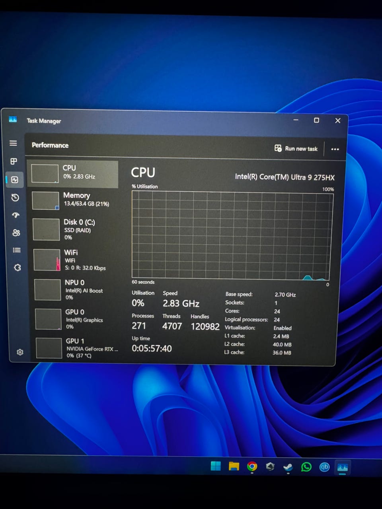Viewport: 382px width, 509px height.
Task: Minimize the Task Manager window
Action: pyautogui.click(x=296, y=120)
